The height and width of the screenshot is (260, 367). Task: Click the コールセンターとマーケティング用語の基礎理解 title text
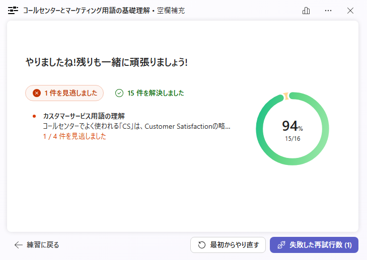click(x=86, y=11)
